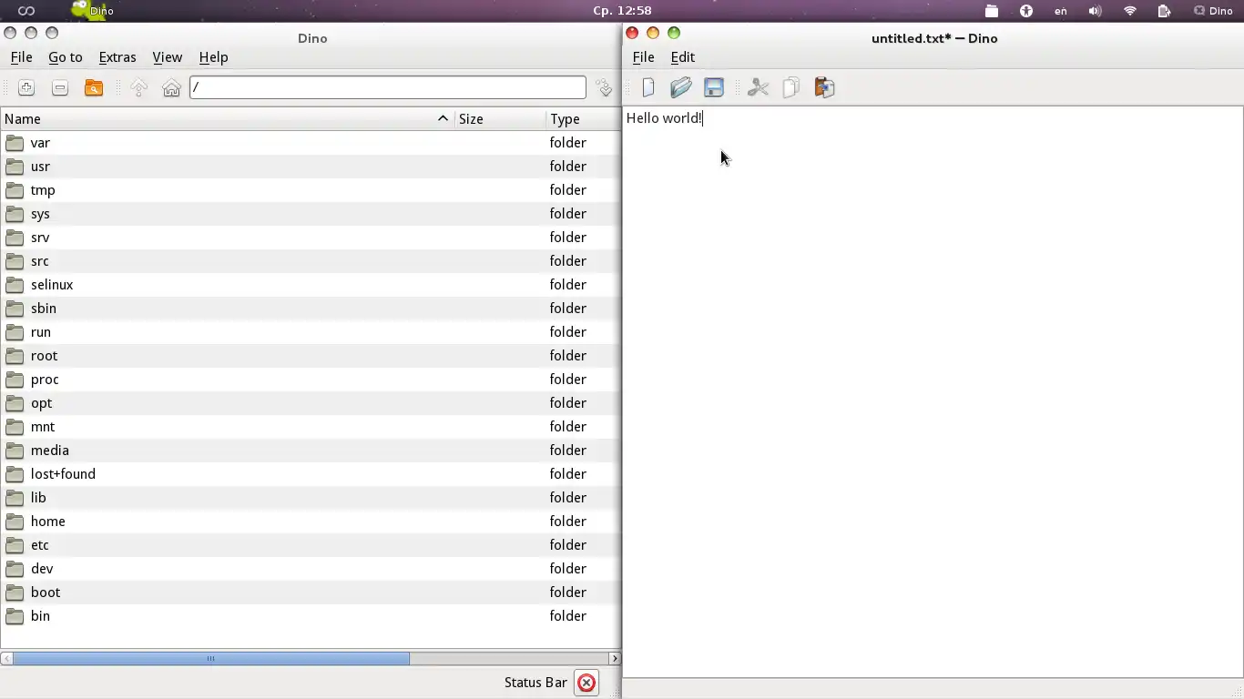Sort the file list by the Size column
The image size is (1244, 699).
tap(500, 119)
